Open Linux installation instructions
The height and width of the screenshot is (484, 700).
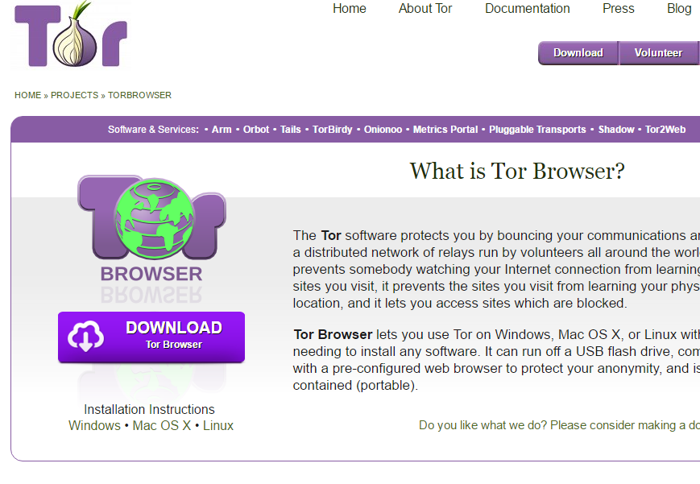(218, 425)
